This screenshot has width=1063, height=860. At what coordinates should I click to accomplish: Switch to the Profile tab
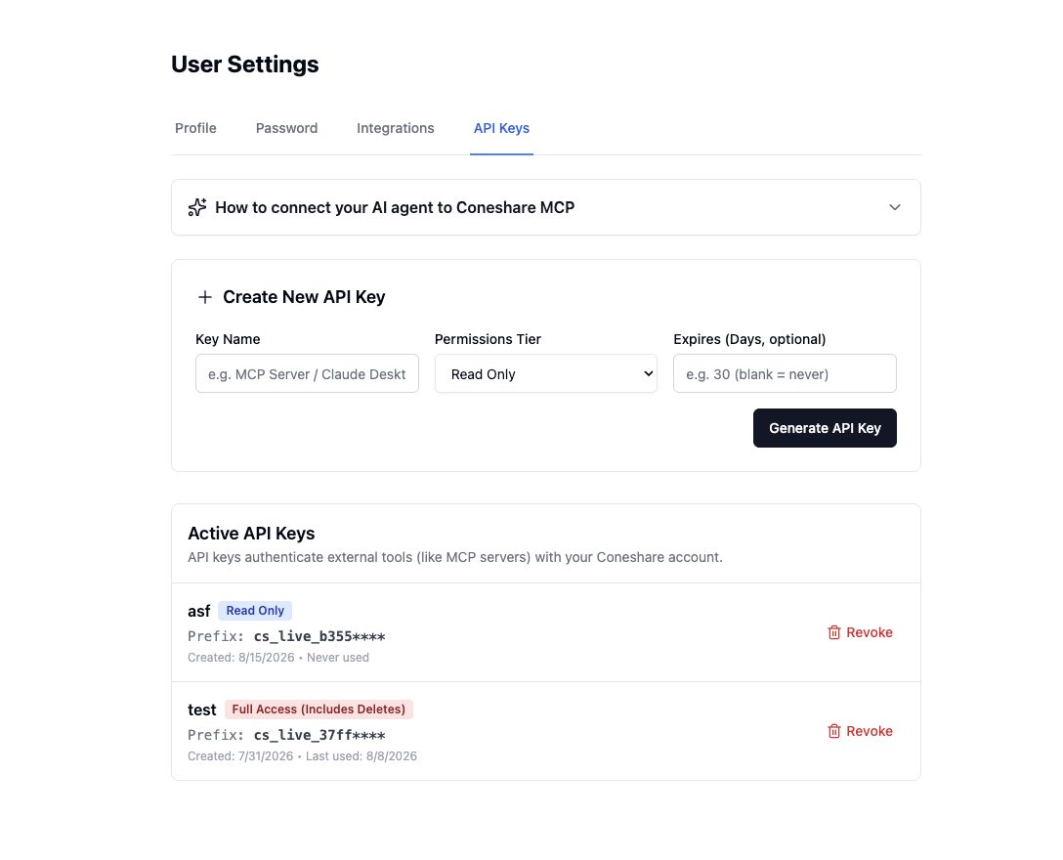pyautogui.click(x=196, y=128)
